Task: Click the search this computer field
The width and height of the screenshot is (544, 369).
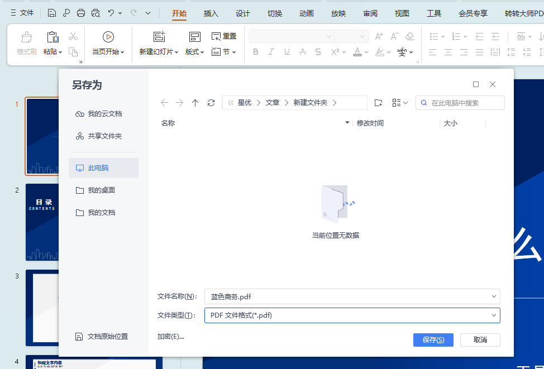Action: [x=460, y=103]
